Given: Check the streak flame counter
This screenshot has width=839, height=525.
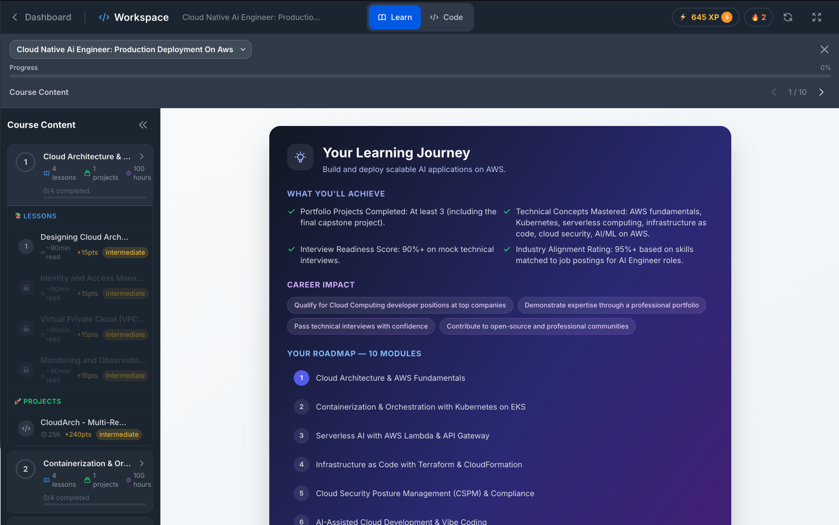Looking at the screenshot, I should tap(758, 17).
